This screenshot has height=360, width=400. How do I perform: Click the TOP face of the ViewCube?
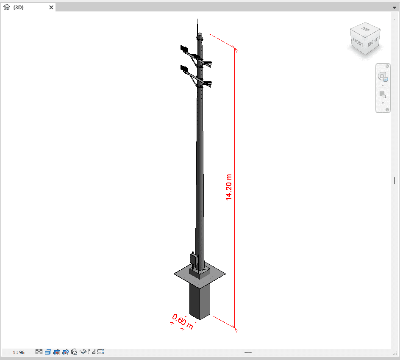(x=365, y=29)
